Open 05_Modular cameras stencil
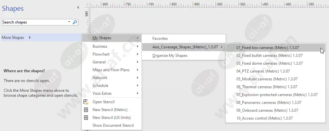 (275, 79)
